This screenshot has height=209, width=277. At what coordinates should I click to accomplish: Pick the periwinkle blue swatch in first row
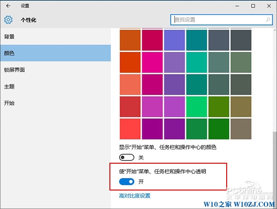175,40
